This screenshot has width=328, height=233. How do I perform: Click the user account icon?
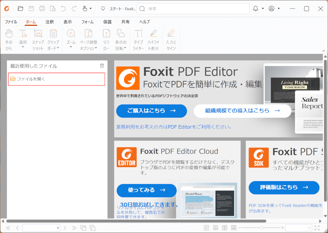click(x=271, y=8)
